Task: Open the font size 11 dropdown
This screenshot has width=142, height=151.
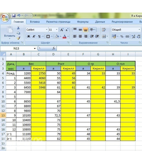Action: [x=57, y=29]
